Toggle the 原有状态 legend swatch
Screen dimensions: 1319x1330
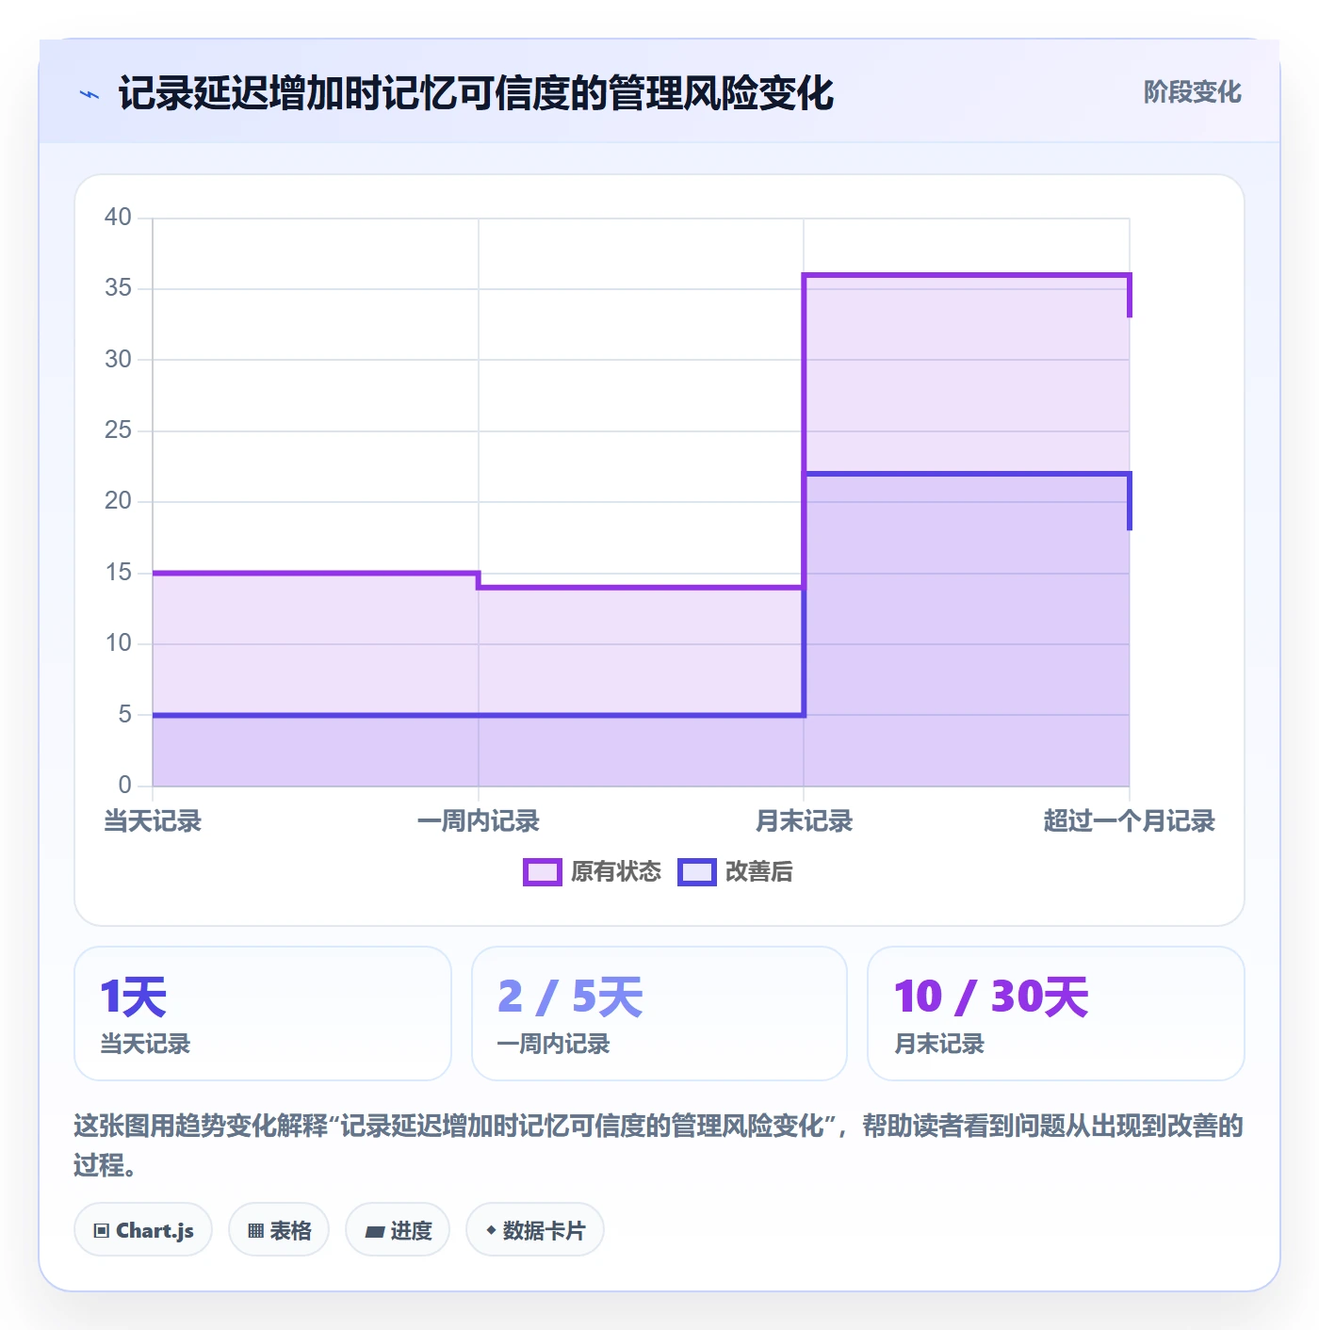542,872
